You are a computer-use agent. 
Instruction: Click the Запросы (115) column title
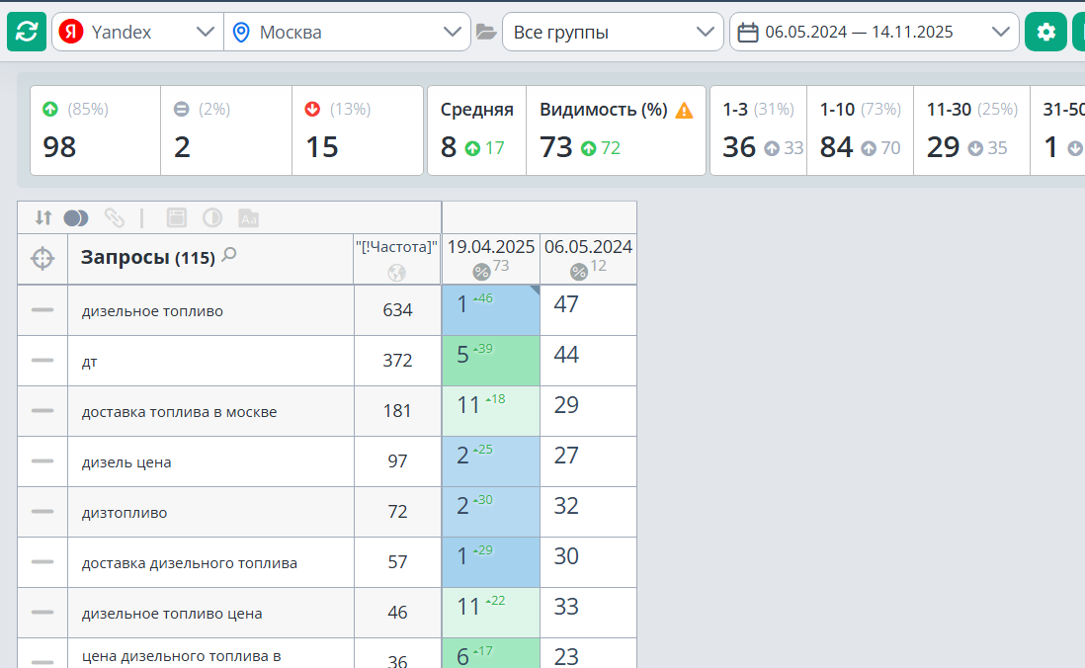click(148, 258)
